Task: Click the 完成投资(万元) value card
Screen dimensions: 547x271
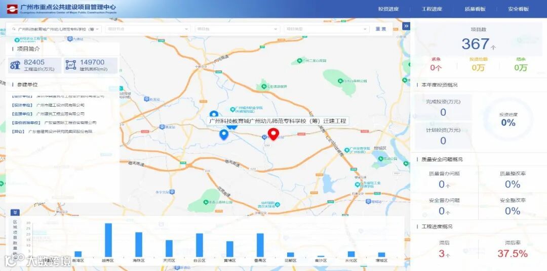Action: (443, 107)
